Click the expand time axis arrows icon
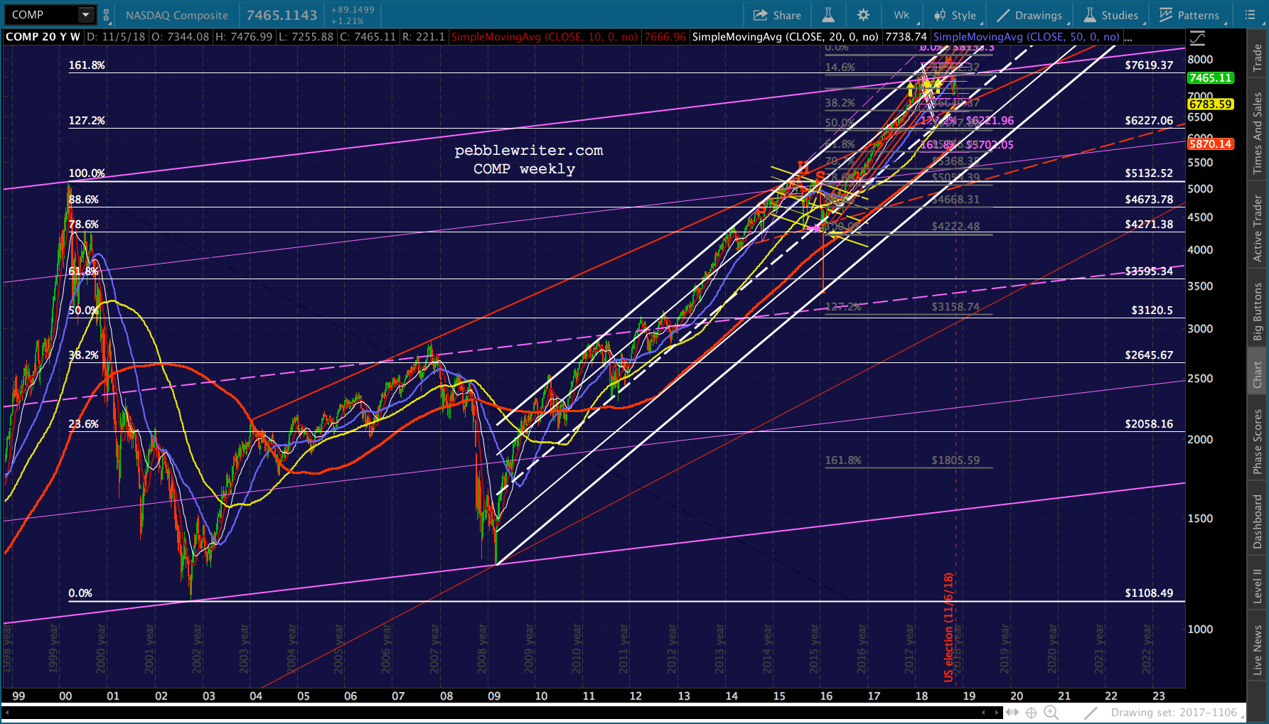 (x=1012, y=713)
